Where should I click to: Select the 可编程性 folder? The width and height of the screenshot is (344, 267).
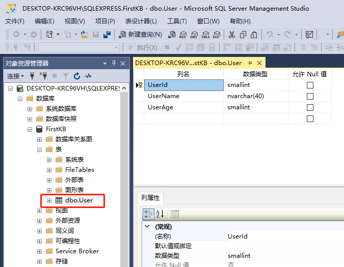tap(68, 241)
